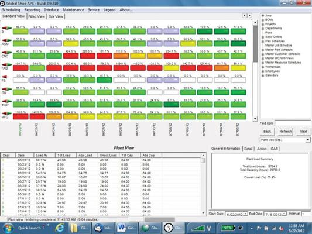312x234 pixels.
Task: Select the red CNC load cell for 06/25/12
Action: [71, 56]
